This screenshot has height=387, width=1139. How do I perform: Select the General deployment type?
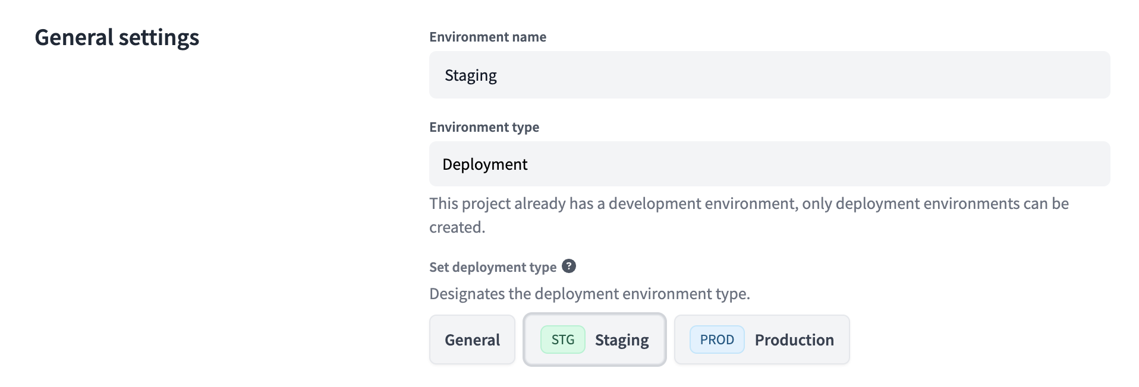[472, 340]
